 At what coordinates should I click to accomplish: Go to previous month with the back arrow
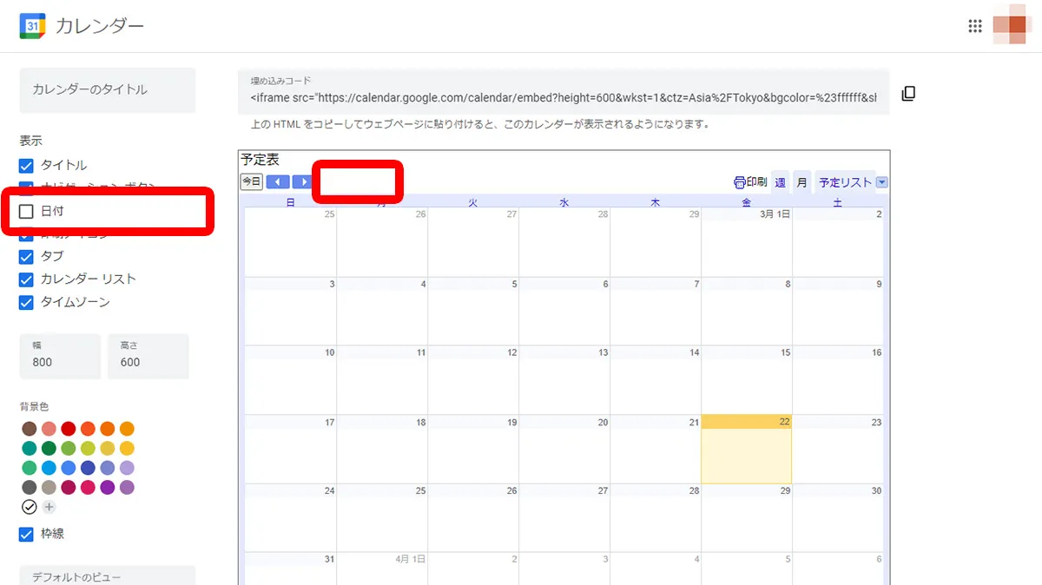(x=277, y=181)
